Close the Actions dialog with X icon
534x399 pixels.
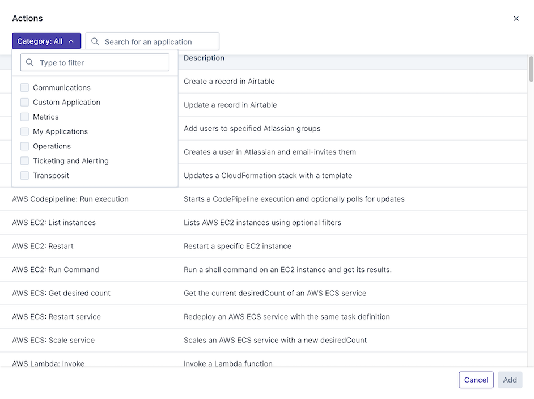click(x=516, y=19)
